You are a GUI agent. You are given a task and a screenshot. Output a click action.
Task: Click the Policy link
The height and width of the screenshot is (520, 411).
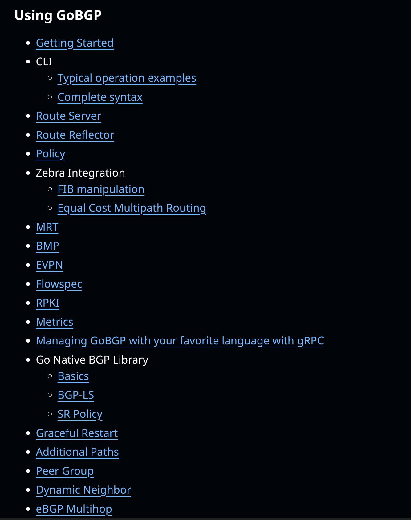(x=51, y=154)
